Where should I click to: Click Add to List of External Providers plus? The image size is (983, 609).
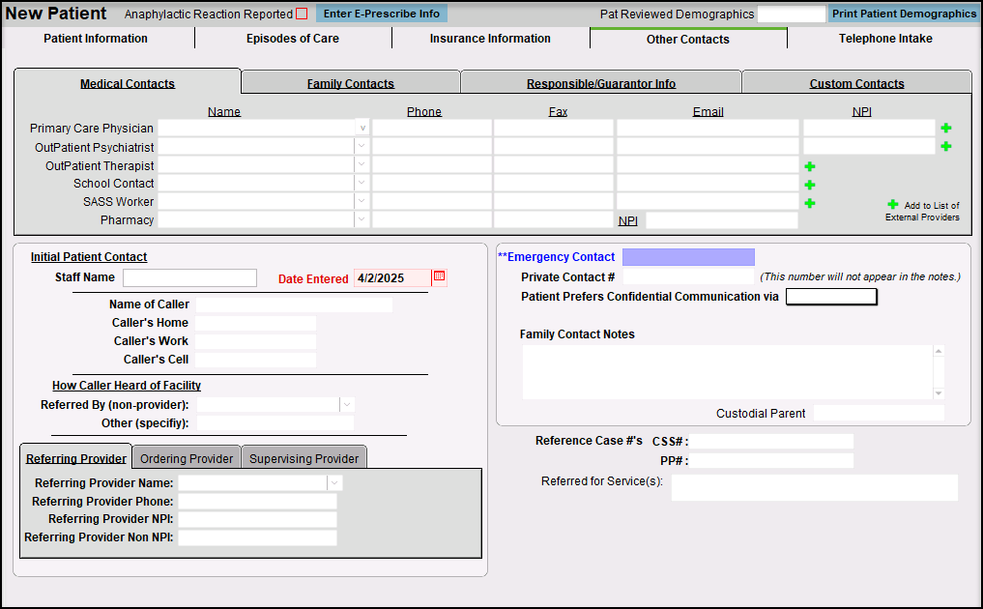[x=893, y=205]
